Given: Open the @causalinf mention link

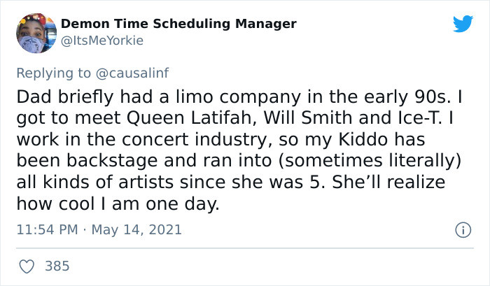Looking at the screenshot, I should (132, 73).
